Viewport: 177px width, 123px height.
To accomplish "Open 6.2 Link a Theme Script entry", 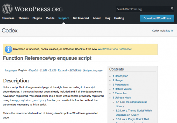I will point(134,113).
